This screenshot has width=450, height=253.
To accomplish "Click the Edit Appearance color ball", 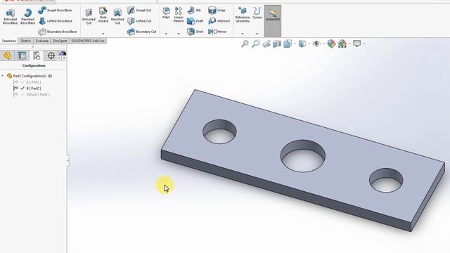I will (331, 44).
